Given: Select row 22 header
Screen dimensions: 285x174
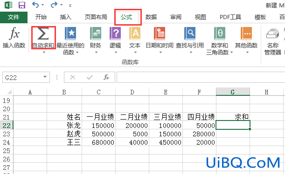Looking at the screenshot, I should point(7,125).
